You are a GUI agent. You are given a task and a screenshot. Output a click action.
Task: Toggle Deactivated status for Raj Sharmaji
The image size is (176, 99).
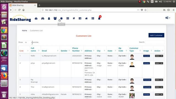coord(147,80)
